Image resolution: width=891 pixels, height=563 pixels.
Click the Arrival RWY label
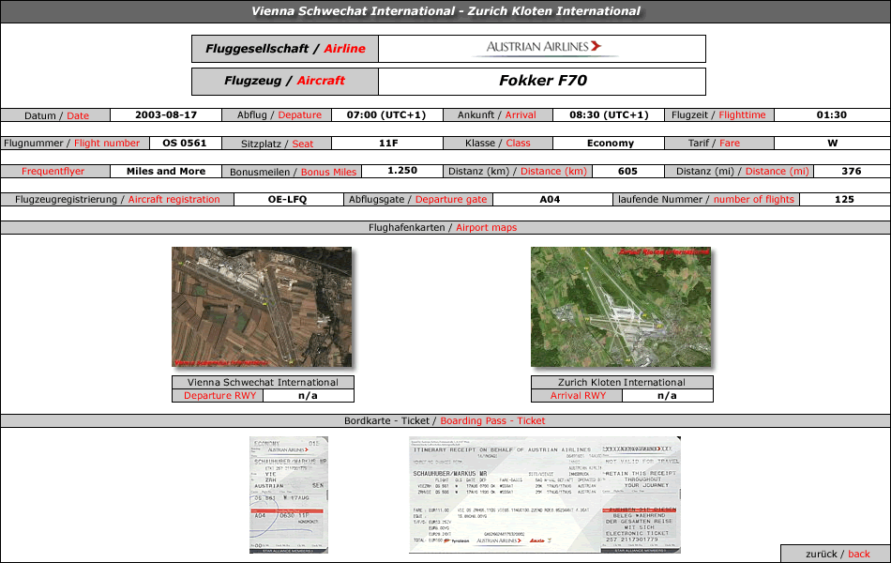(x=578, y=396)
